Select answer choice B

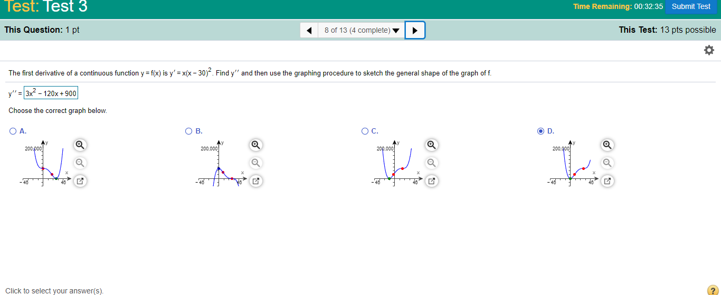point(189,131)
